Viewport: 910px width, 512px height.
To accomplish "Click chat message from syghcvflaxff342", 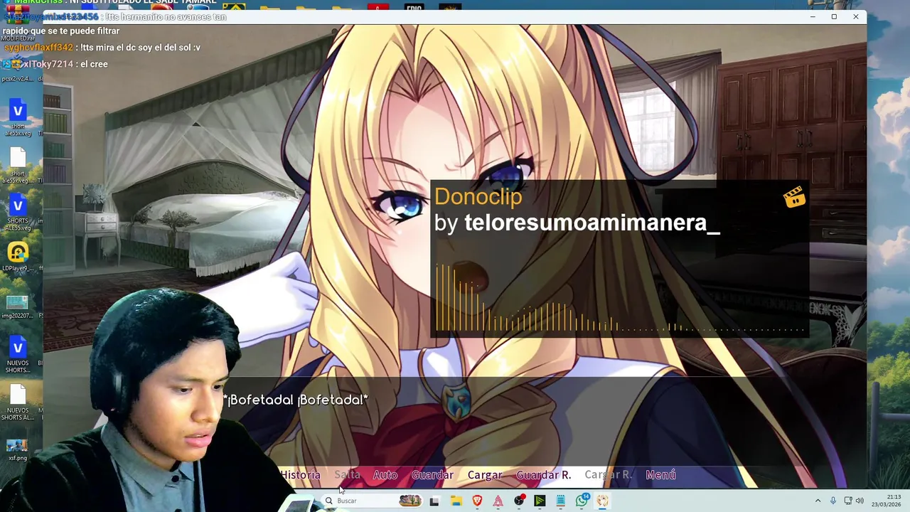I will click(102, 48).
